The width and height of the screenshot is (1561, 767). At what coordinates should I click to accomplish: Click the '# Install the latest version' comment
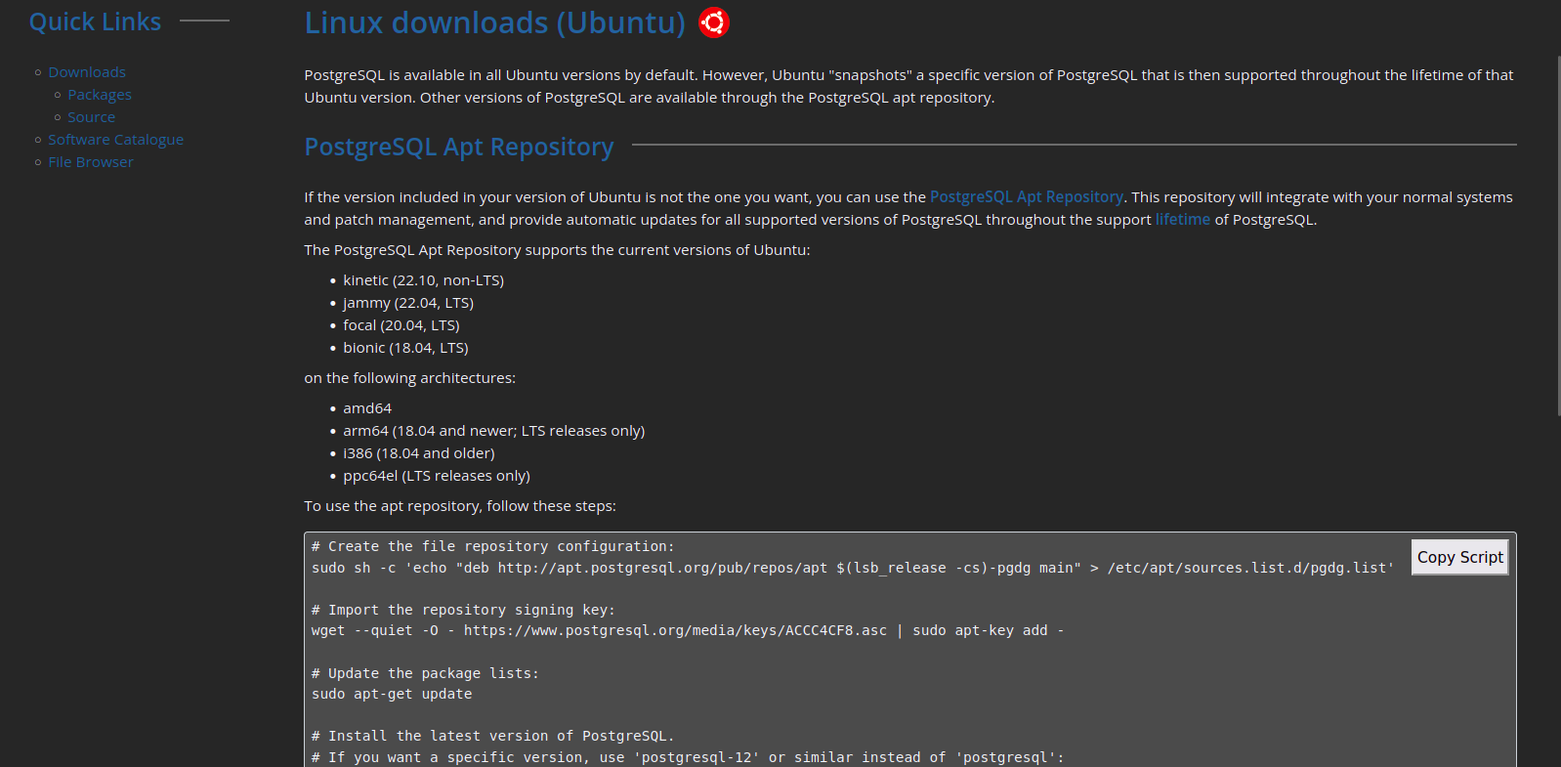(x=493, y=736)
